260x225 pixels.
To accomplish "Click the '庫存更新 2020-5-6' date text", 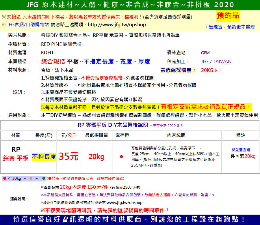I will pos(168,126).
